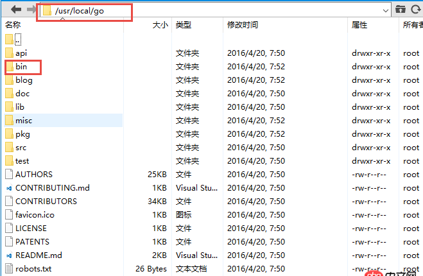
Task: Refresh the remote directory listing
Action: point(416,10)
